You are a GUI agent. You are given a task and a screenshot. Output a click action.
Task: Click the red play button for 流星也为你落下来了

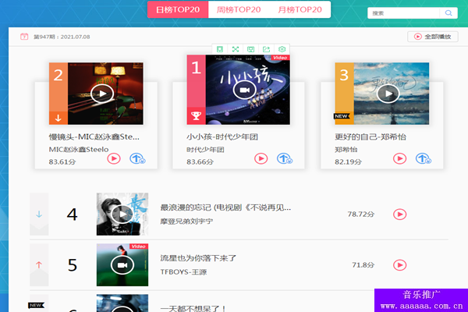click(399, 265)
